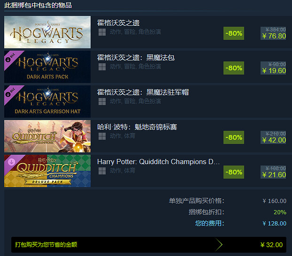
Task: Click Windows icon for 黑魔法驻军帽
Action: (102, 102)
